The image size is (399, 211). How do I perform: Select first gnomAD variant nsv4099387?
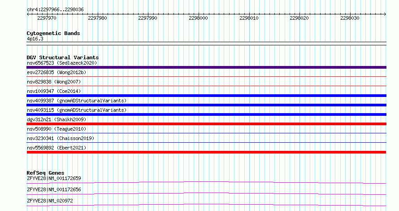(77, 101)
